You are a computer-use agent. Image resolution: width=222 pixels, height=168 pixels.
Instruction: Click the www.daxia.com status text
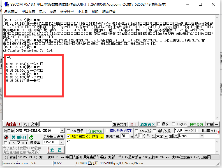[x=15, y=163]
